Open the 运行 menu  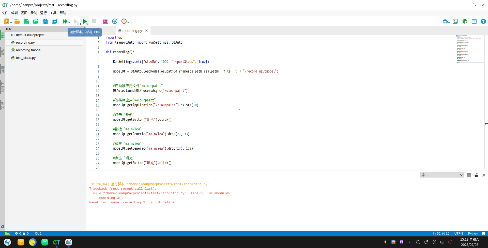[43, 13]
